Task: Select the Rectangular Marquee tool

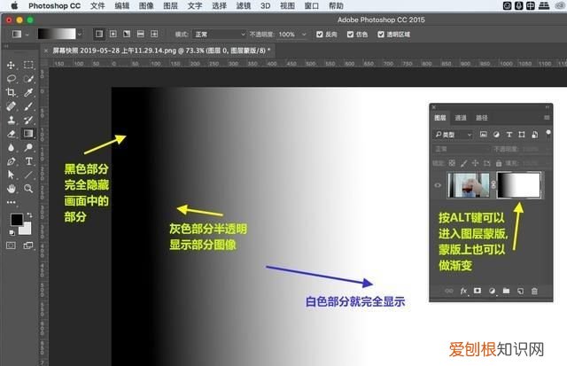Action: click(x=28, y=65)
